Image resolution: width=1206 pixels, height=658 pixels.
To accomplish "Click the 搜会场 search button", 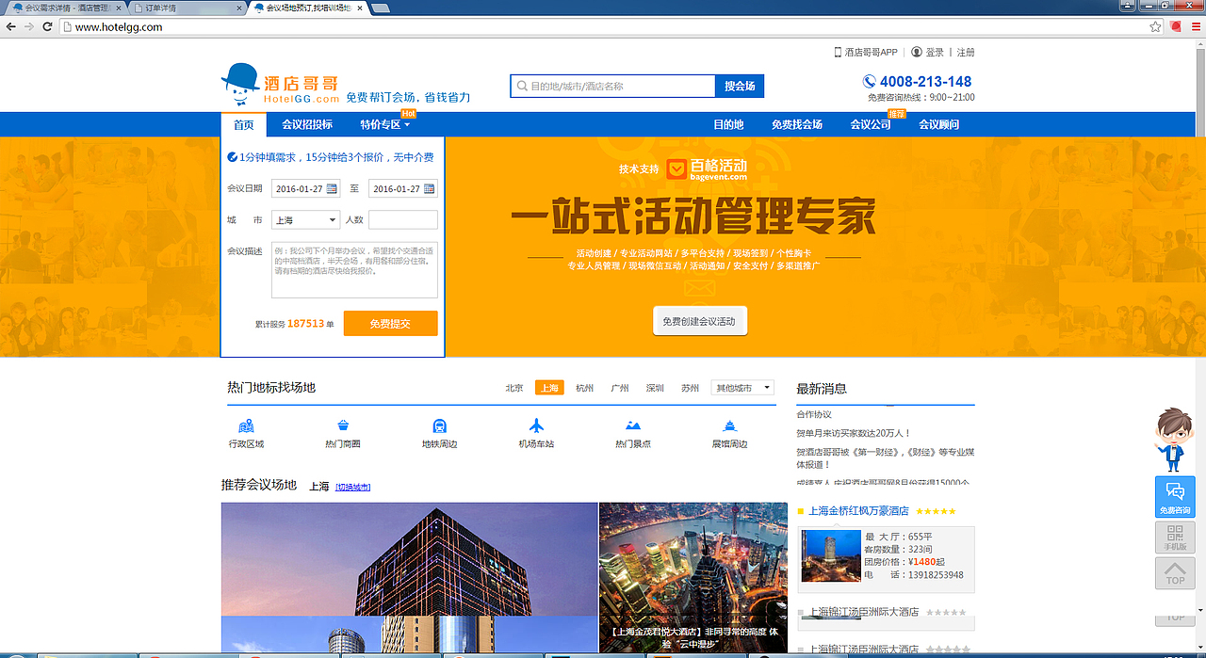I will coord(740,86).
